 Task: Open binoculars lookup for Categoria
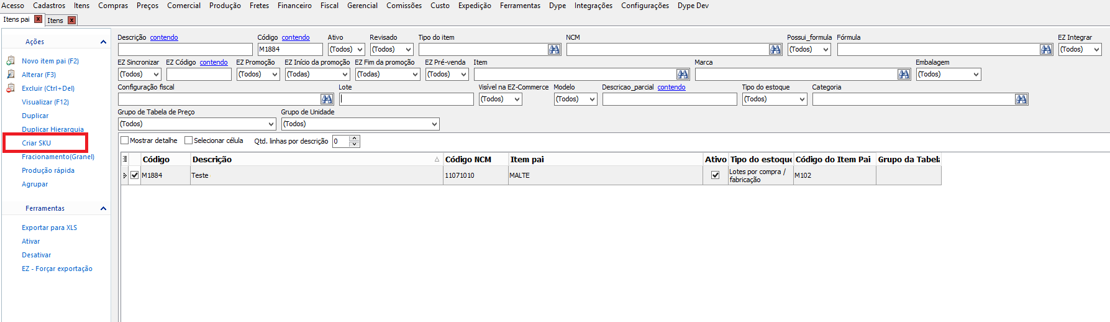click(1021, 99)
